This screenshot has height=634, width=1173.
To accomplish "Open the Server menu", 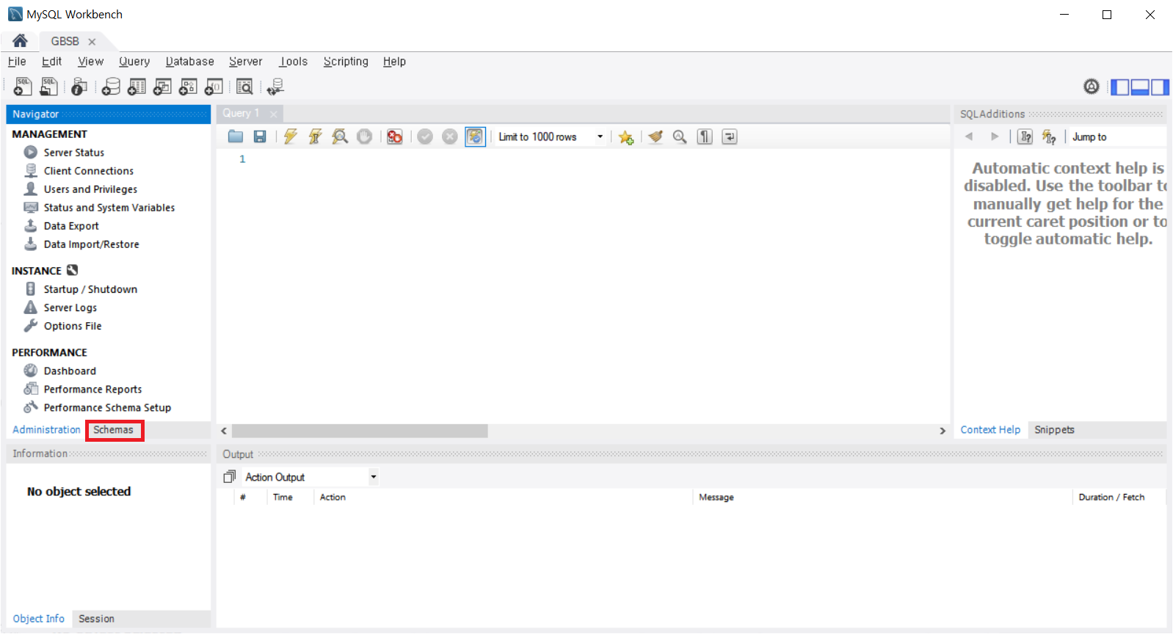I will [x=246, y=62].
